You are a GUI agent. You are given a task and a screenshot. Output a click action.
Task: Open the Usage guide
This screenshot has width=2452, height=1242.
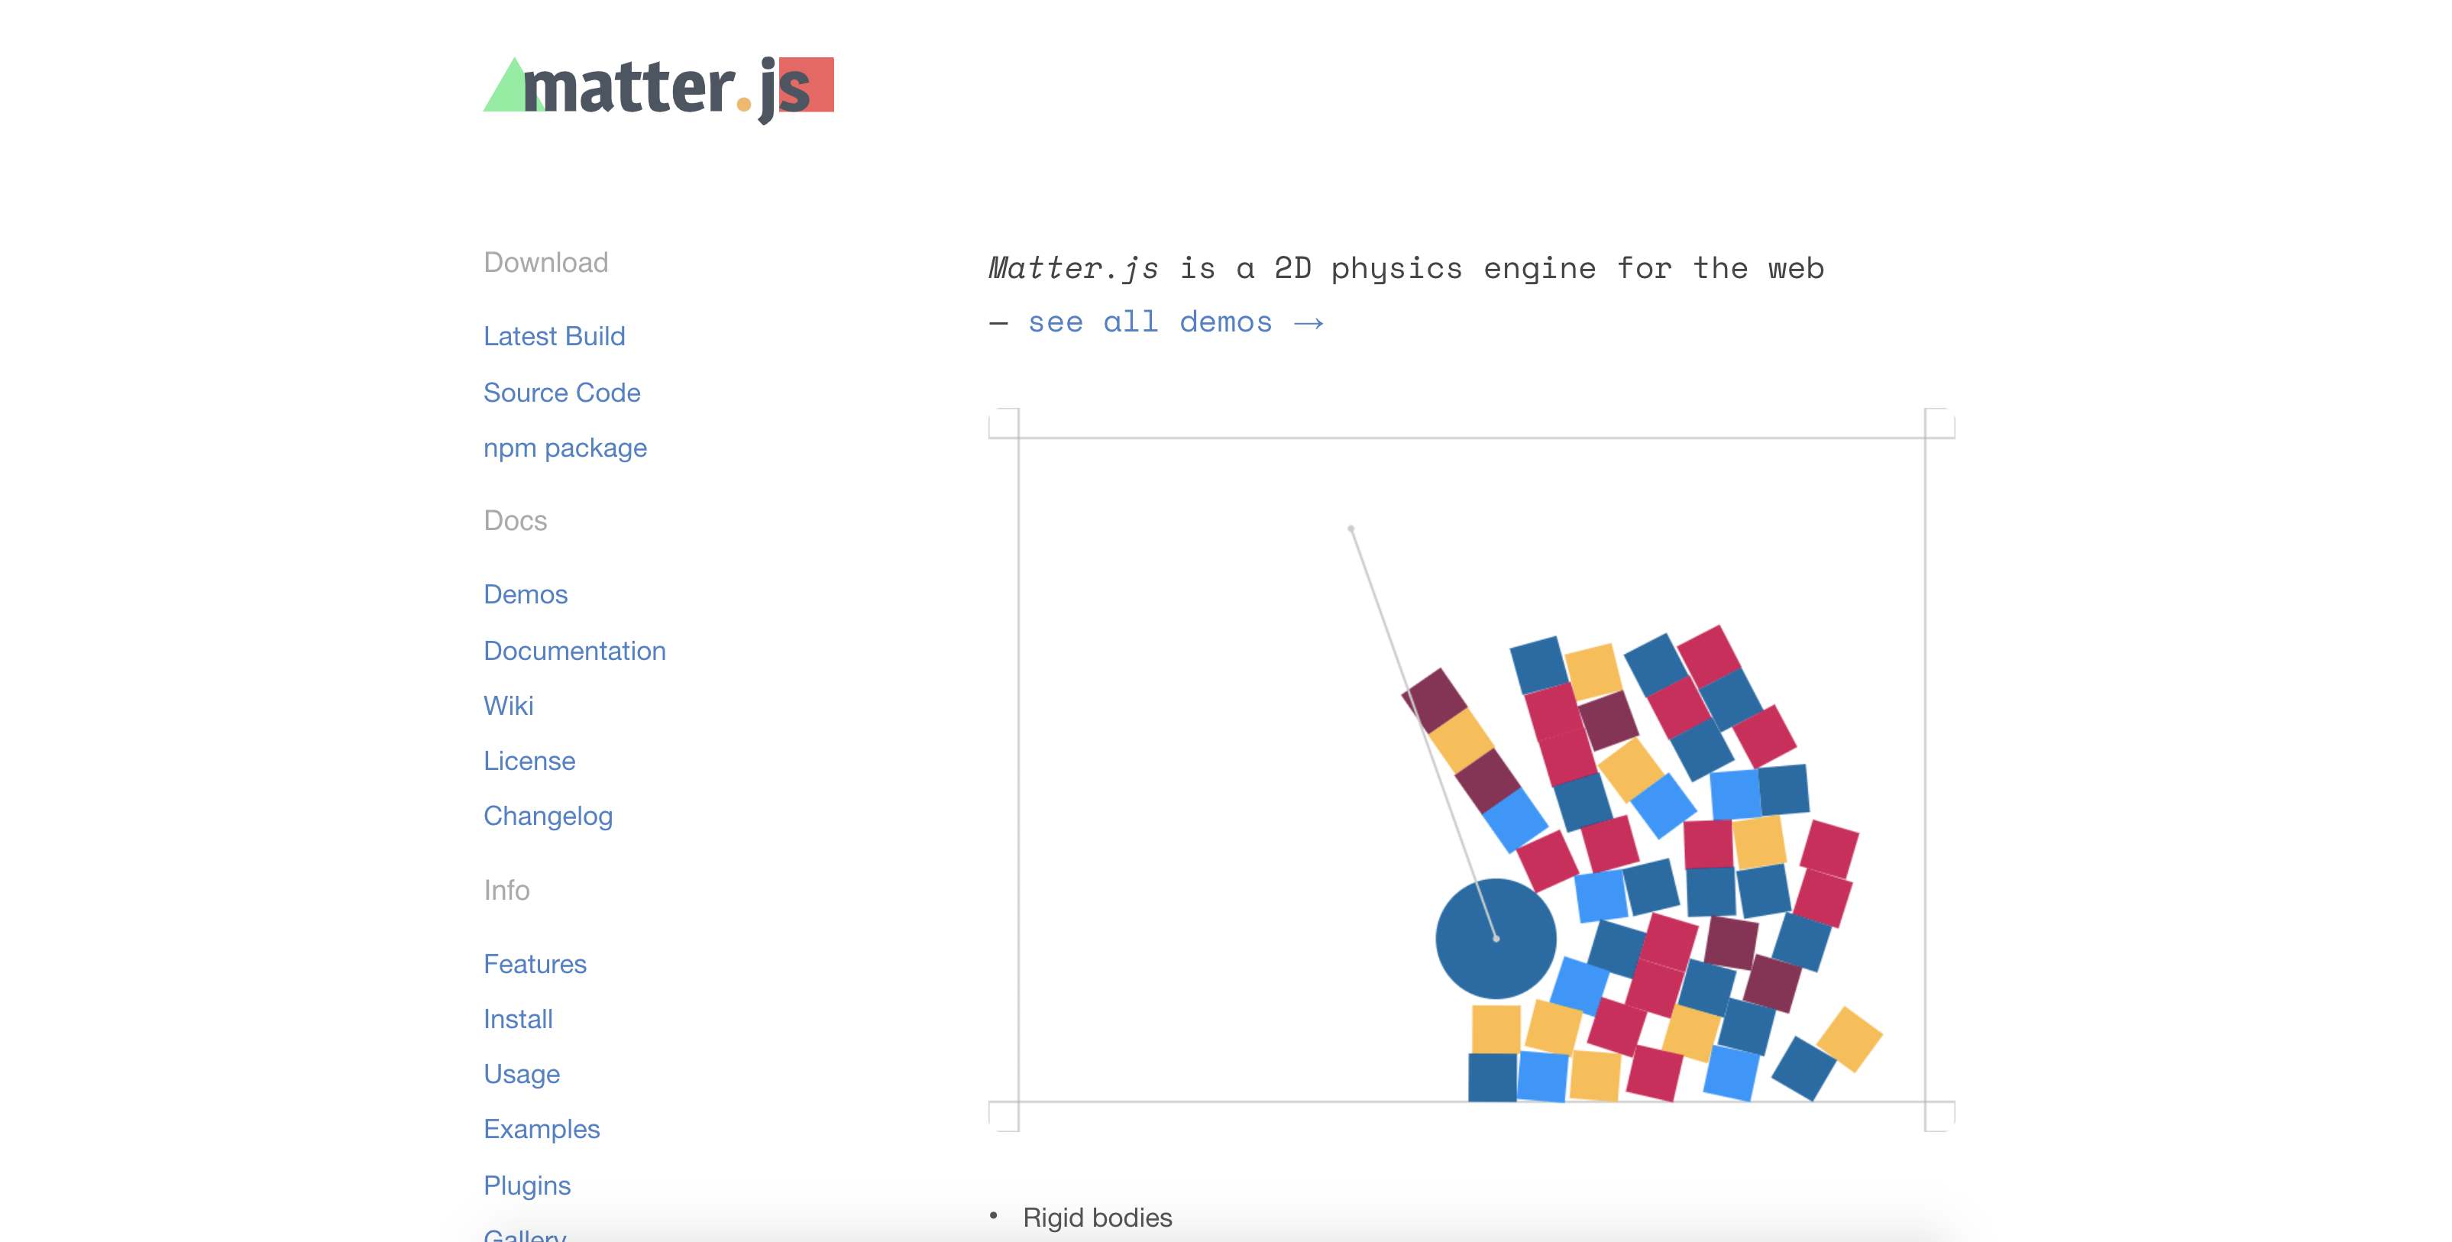point(522,1073)
